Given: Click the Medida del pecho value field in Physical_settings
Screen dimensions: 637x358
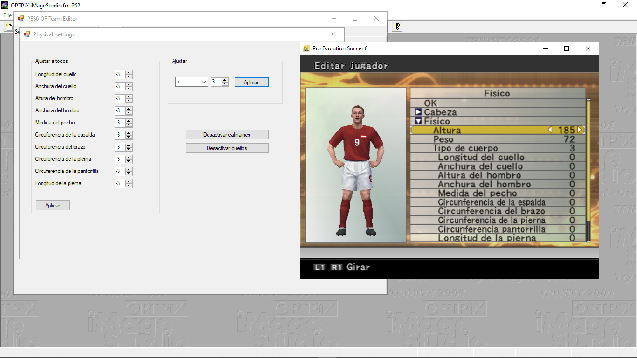Looking at the screenshot, I should click(120, 123).
